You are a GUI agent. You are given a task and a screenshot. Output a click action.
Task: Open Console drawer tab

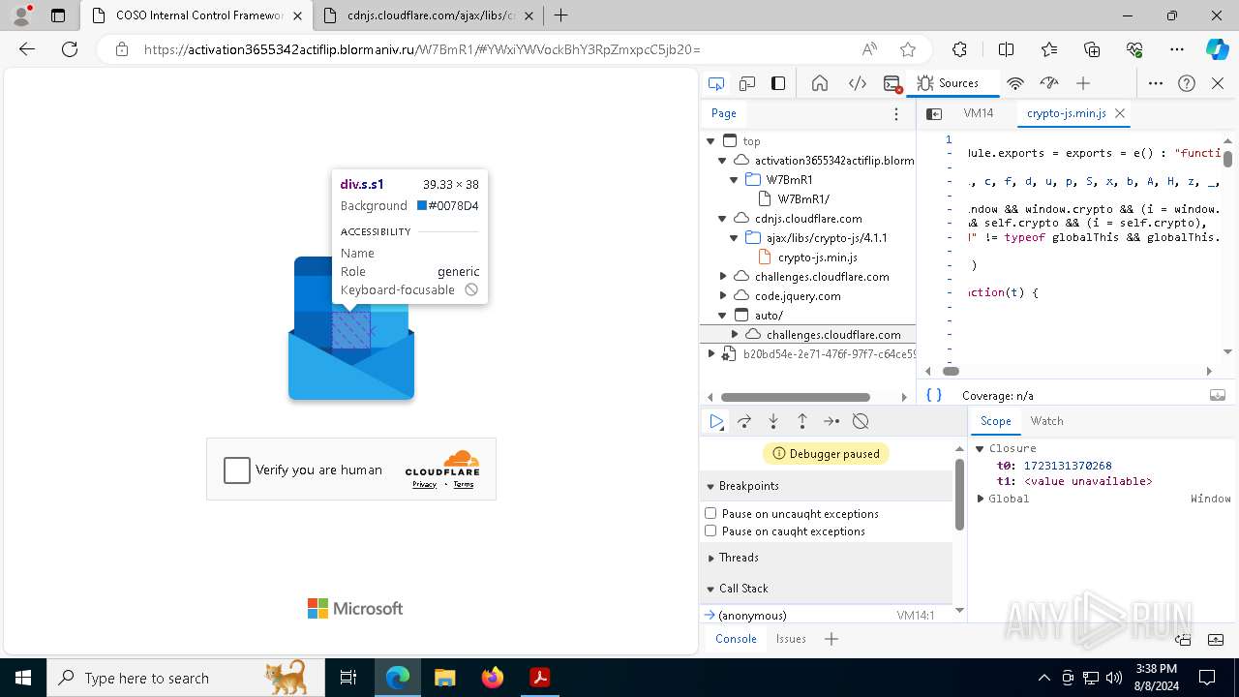(x=736, y=639)
